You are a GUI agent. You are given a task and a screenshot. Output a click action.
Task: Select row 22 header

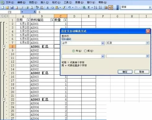click(x=12, y=99)
